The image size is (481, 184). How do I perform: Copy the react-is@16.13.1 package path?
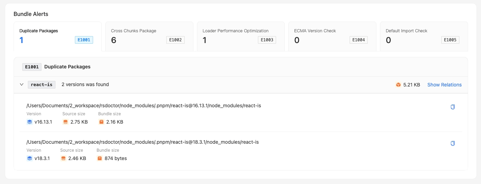[x=453, y=107]
